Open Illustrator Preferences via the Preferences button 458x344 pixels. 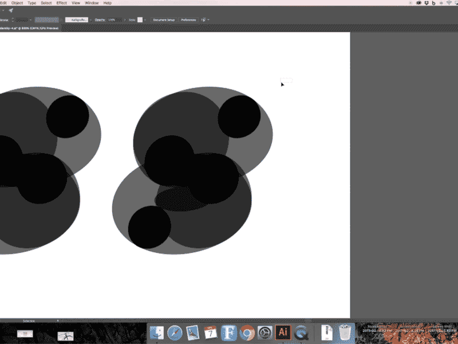click(189, 19)
